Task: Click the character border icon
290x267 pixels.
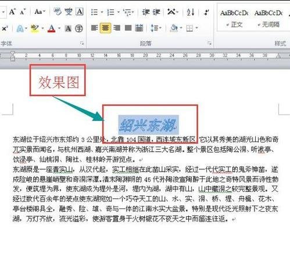Action: [80, 12]
